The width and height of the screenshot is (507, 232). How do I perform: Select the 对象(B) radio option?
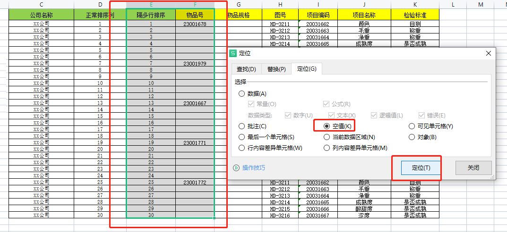(412, 137)
